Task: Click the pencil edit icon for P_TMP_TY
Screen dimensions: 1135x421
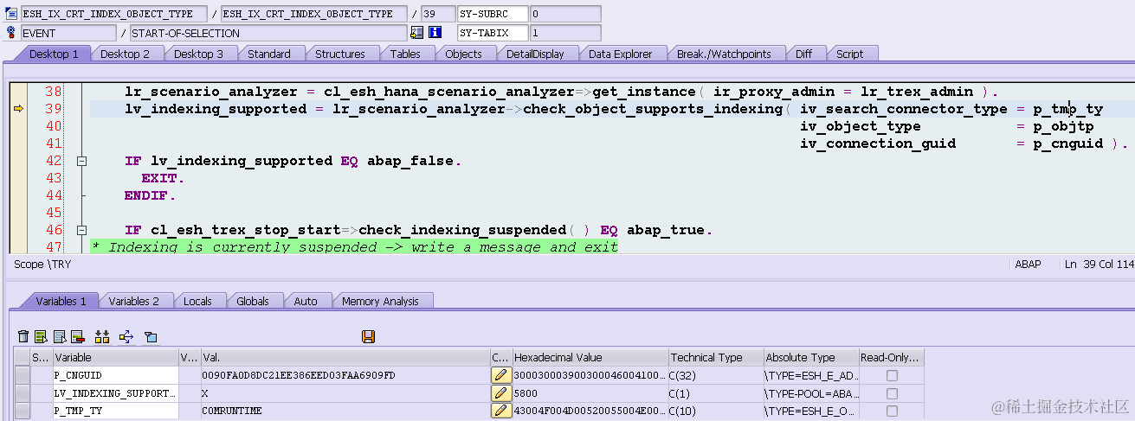Action: (x=501, y=411)
